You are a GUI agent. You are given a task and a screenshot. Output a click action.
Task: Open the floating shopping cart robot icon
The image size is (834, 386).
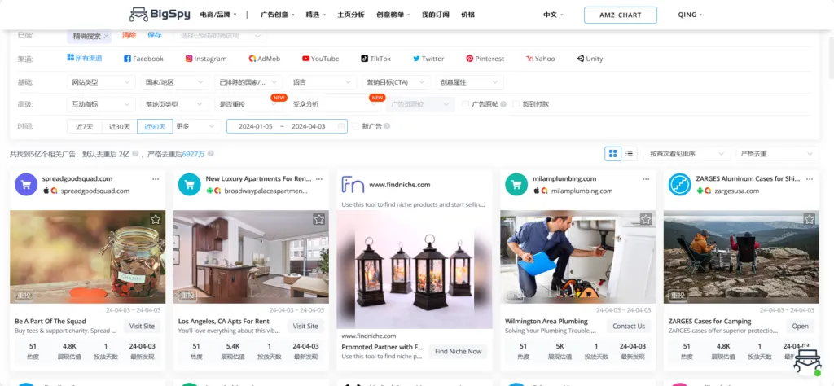coord(806,359)
